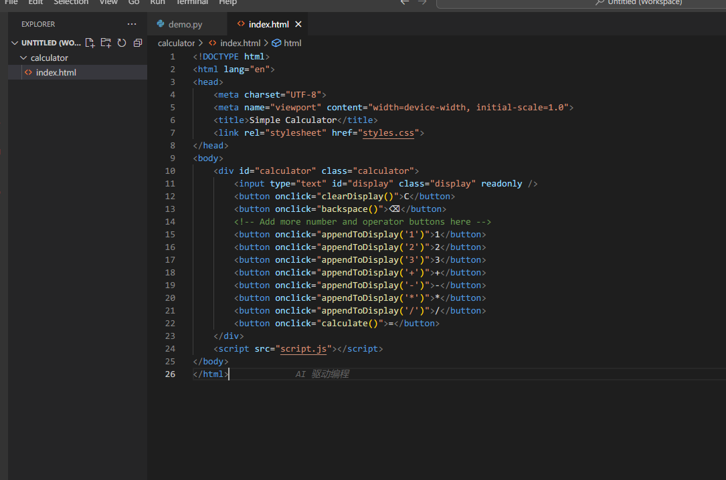Refresh the Explorer file tree
Viewport: 726px width, 480px height.
[122, 43]
